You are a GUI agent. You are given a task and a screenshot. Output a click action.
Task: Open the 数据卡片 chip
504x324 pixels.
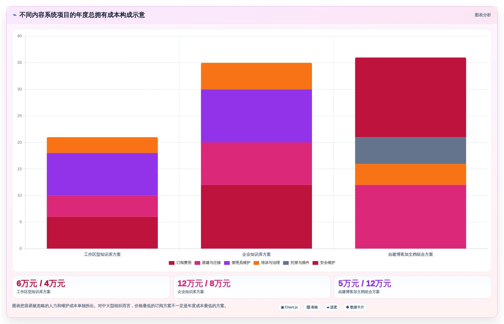pyautogui.click(x=355, y=307)
